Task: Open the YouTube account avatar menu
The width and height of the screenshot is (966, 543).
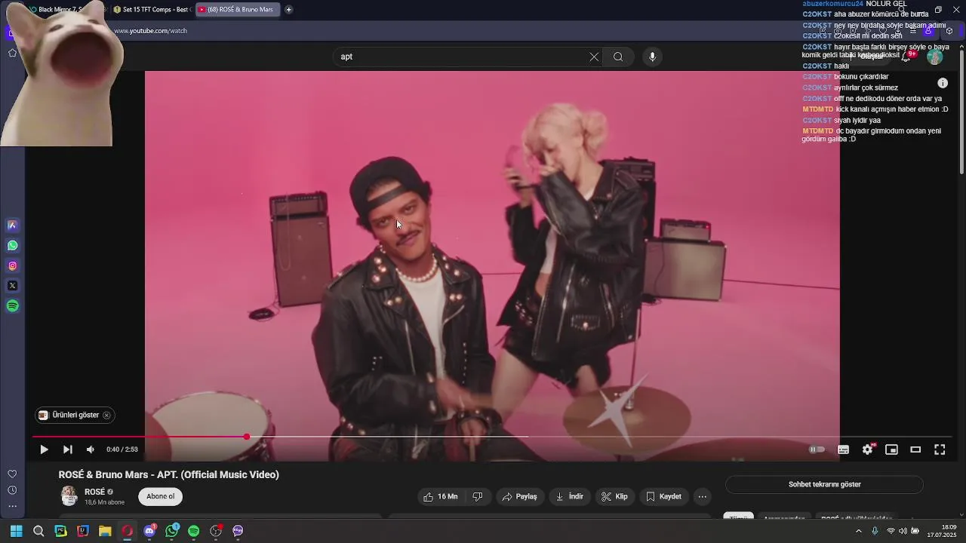Action: (x=935, y=57)
